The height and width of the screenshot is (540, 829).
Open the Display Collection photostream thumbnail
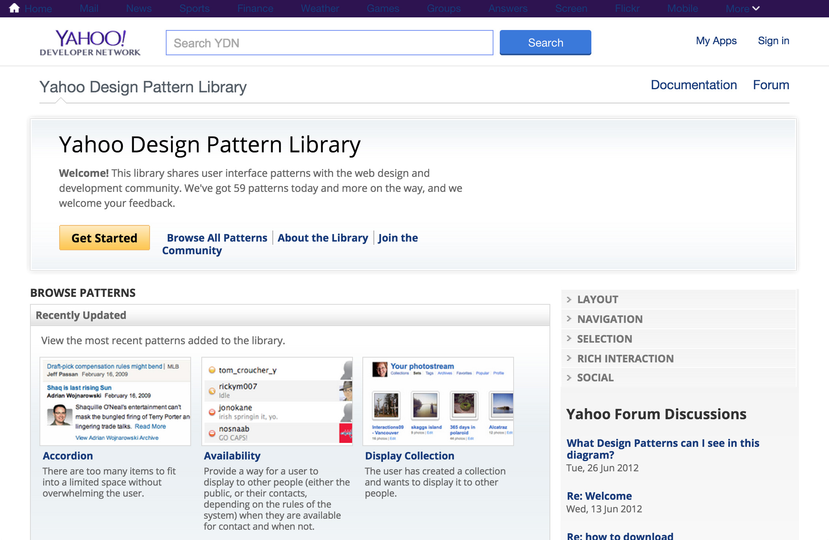coord(438,401)
